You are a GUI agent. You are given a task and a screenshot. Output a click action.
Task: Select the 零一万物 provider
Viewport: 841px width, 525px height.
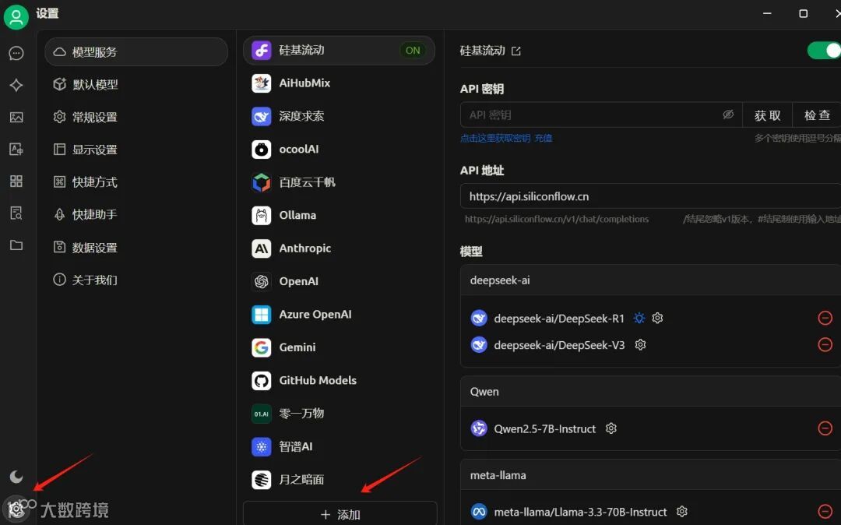(339, 414)
